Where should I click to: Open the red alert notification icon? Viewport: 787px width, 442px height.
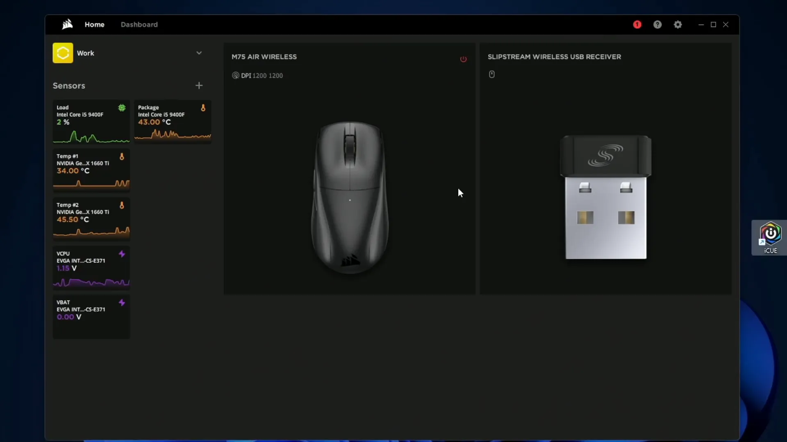[637, 25]
